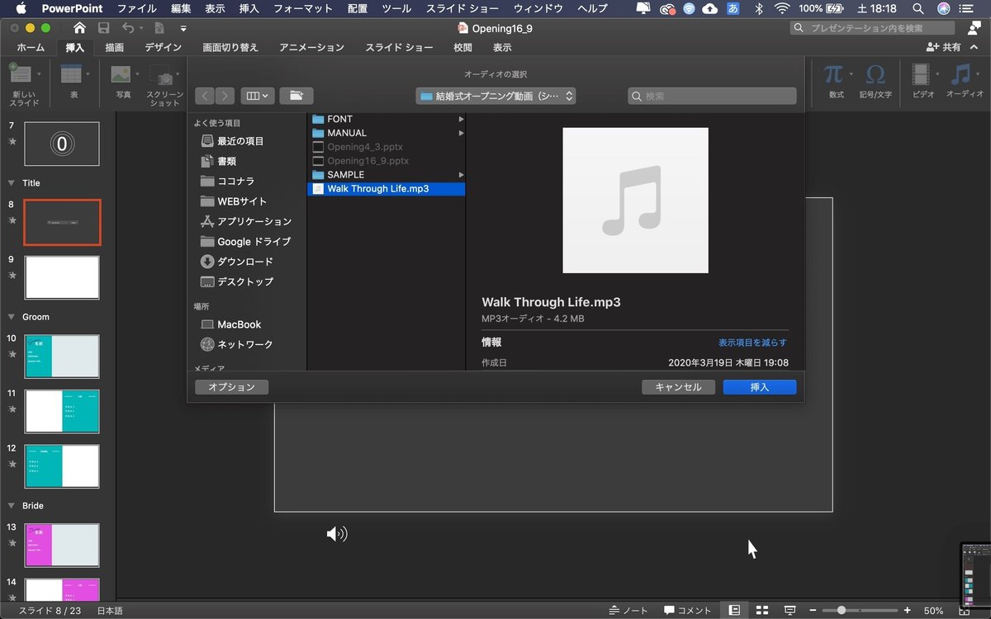The image size is (991, 619).
Task: Click the ビデオ film icon
Action: pos(920,75)
